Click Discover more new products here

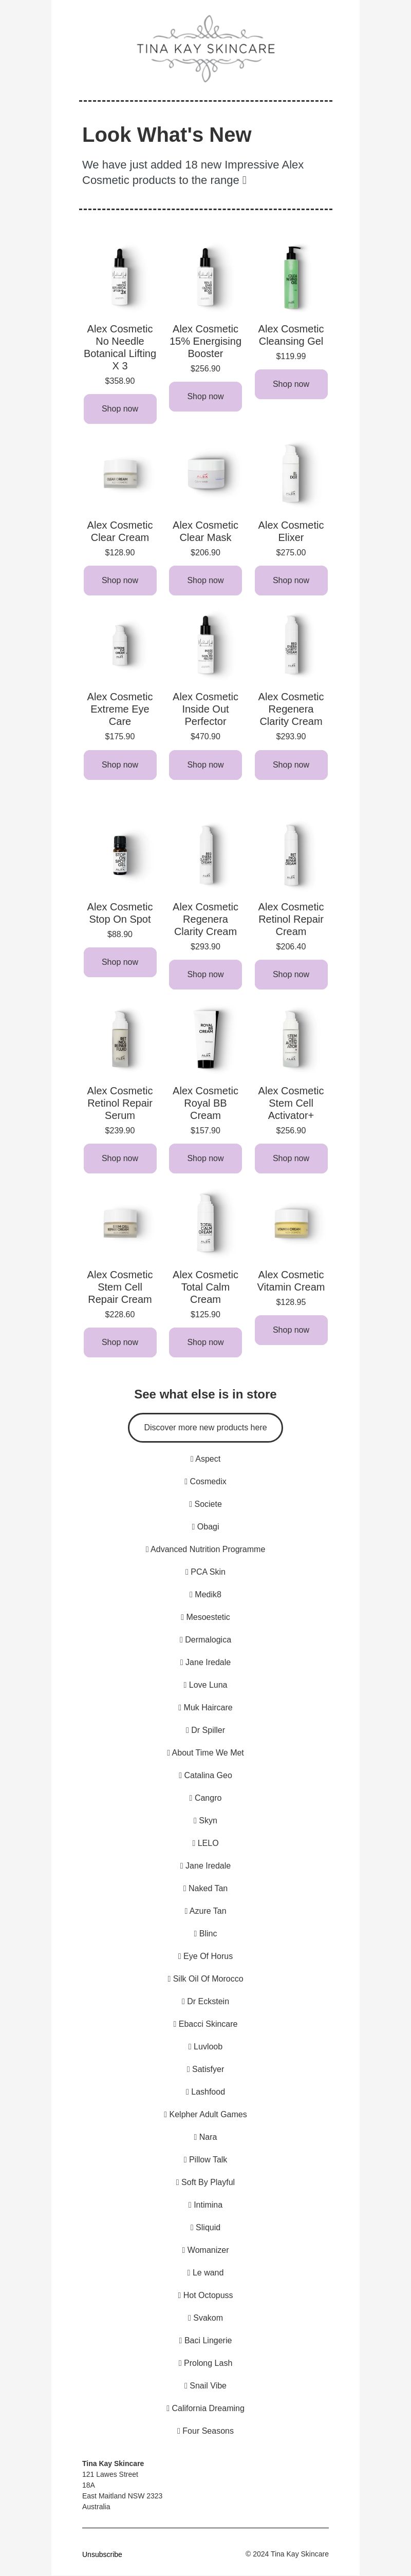205,1427
